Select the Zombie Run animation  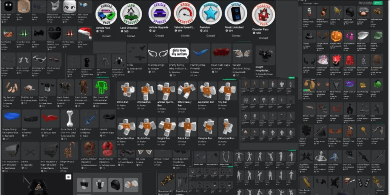coord(147,91)
